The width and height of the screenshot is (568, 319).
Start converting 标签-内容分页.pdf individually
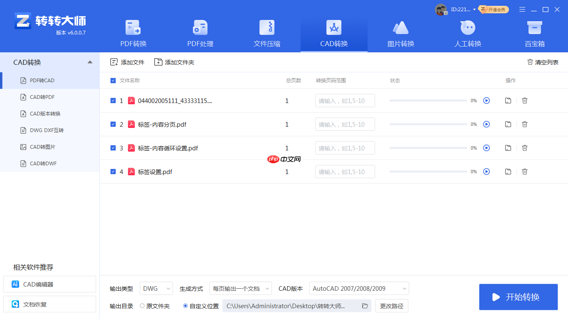487,124
